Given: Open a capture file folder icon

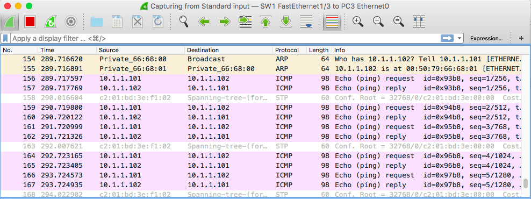Looking at the screenshot, I should point(97,22).
